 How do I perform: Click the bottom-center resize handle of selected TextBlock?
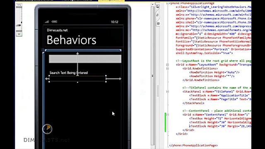(77, 82)
